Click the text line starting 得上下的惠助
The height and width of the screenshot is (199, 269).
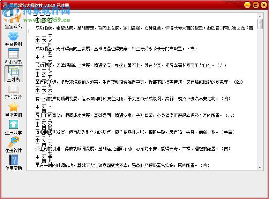point(135,115)
